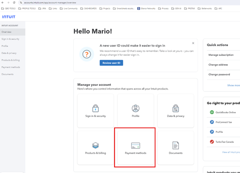Image resolution: width=240 pixels, height=173 pixels.
Task: Open the JIRA bookmark folder
Action: [x=42, y=8]
